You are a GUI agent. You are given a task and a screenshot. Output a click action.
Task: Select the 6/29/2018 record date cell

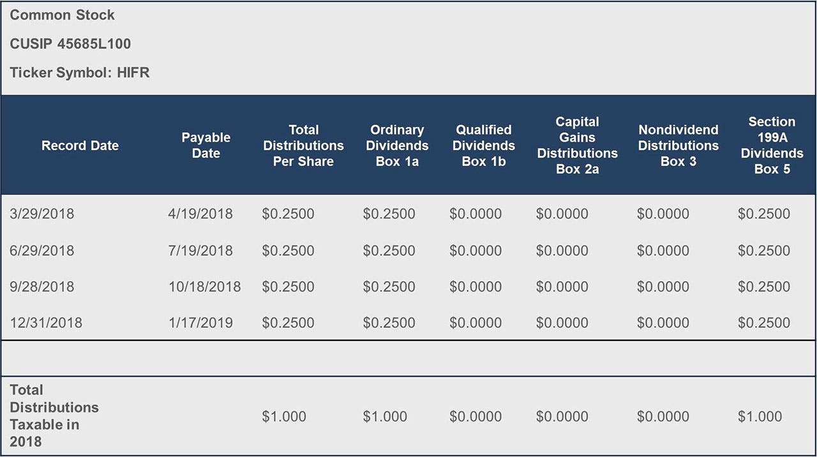click(x=42, y=250)
